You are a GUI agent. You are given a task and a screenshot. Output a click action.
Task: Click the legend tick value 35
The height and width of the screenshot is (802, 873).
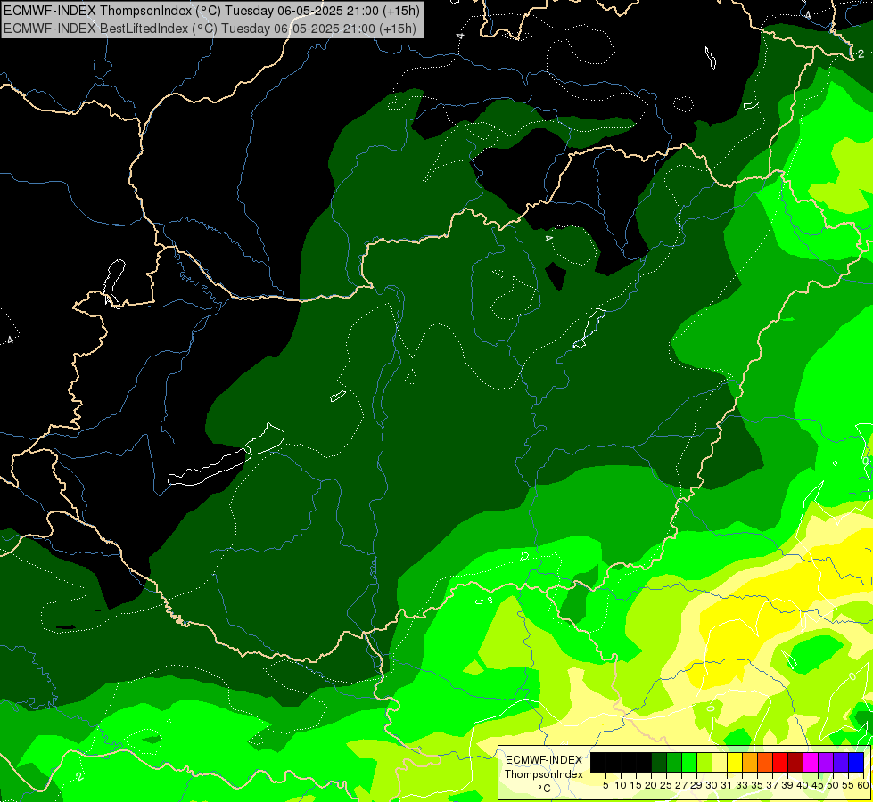pyautogui.click(x=757, y=785)
